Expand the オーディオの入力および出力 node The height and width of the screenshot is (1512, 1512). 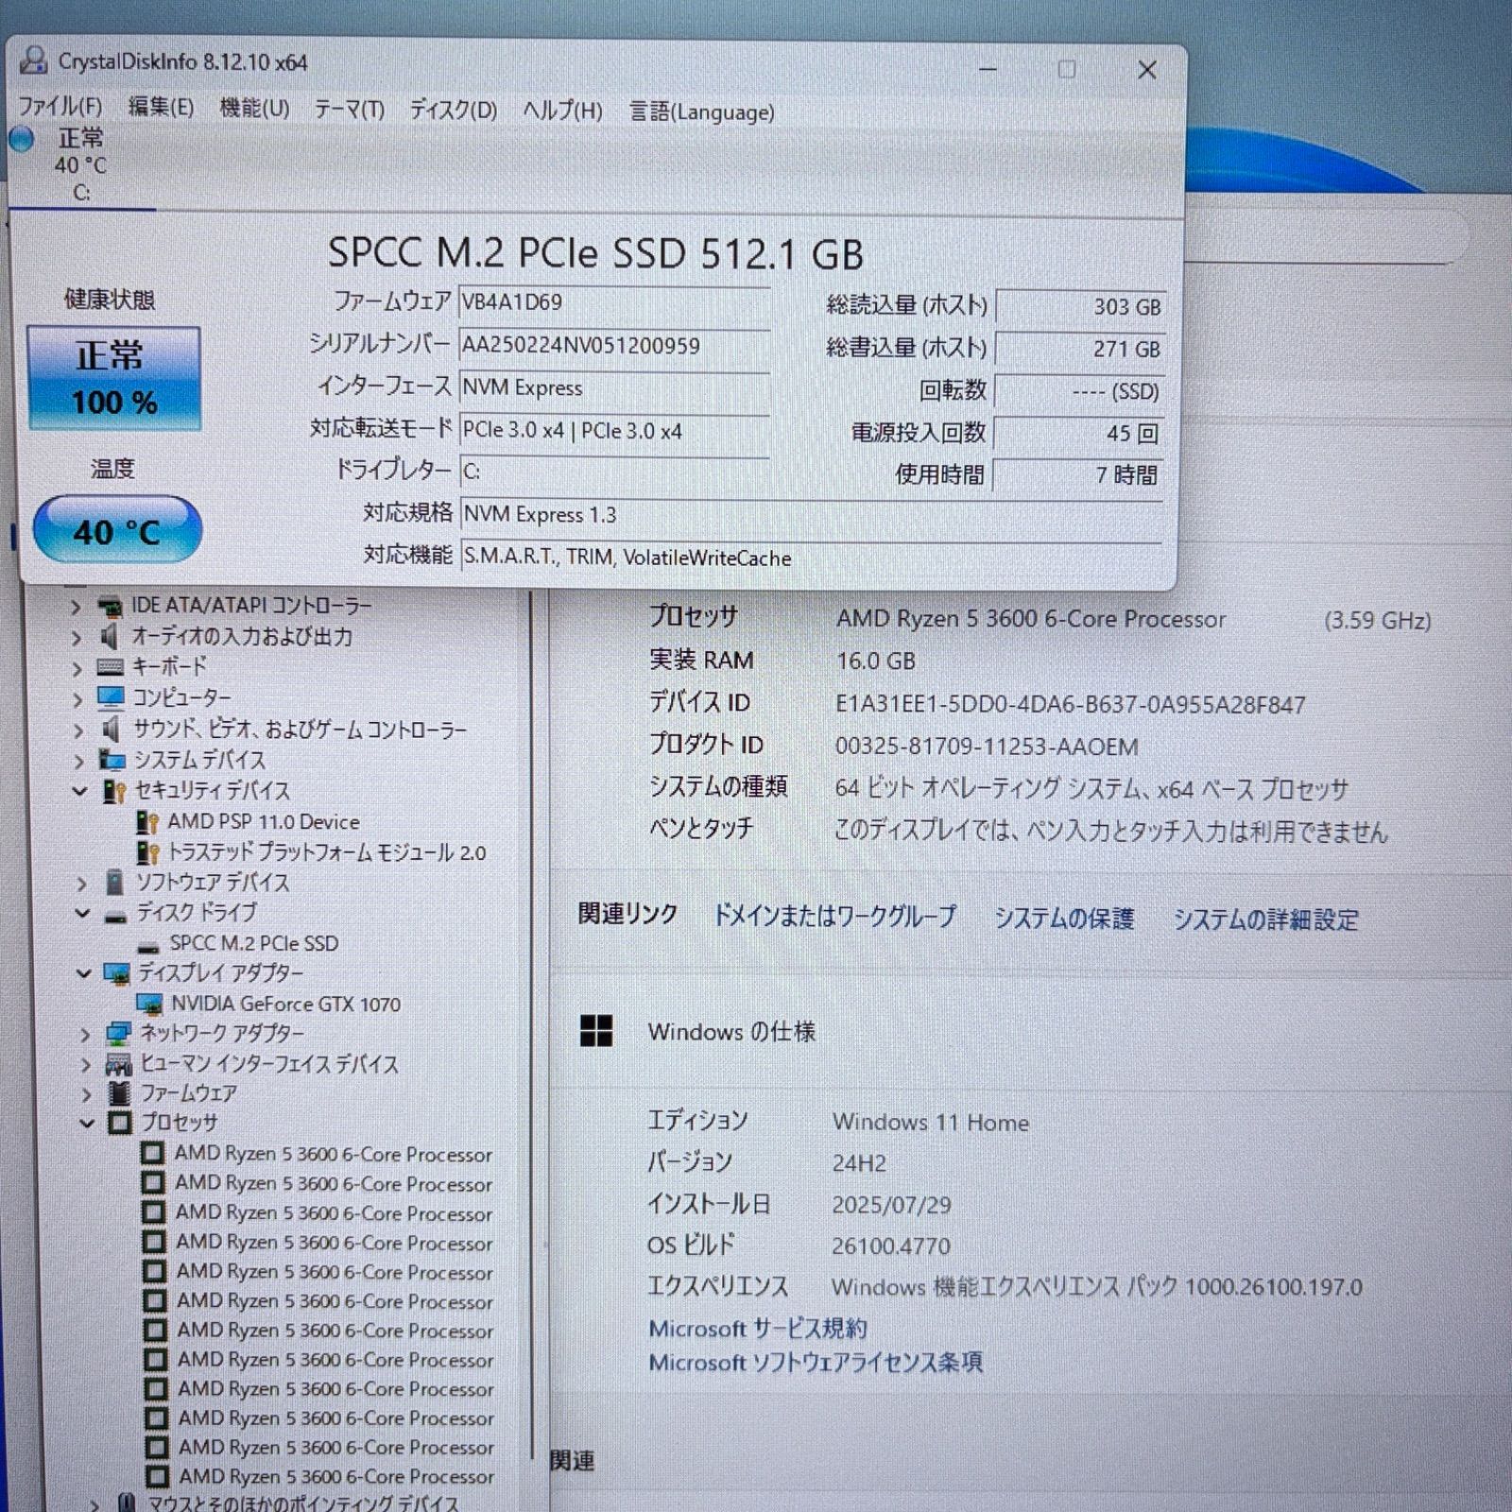[77, 638]
